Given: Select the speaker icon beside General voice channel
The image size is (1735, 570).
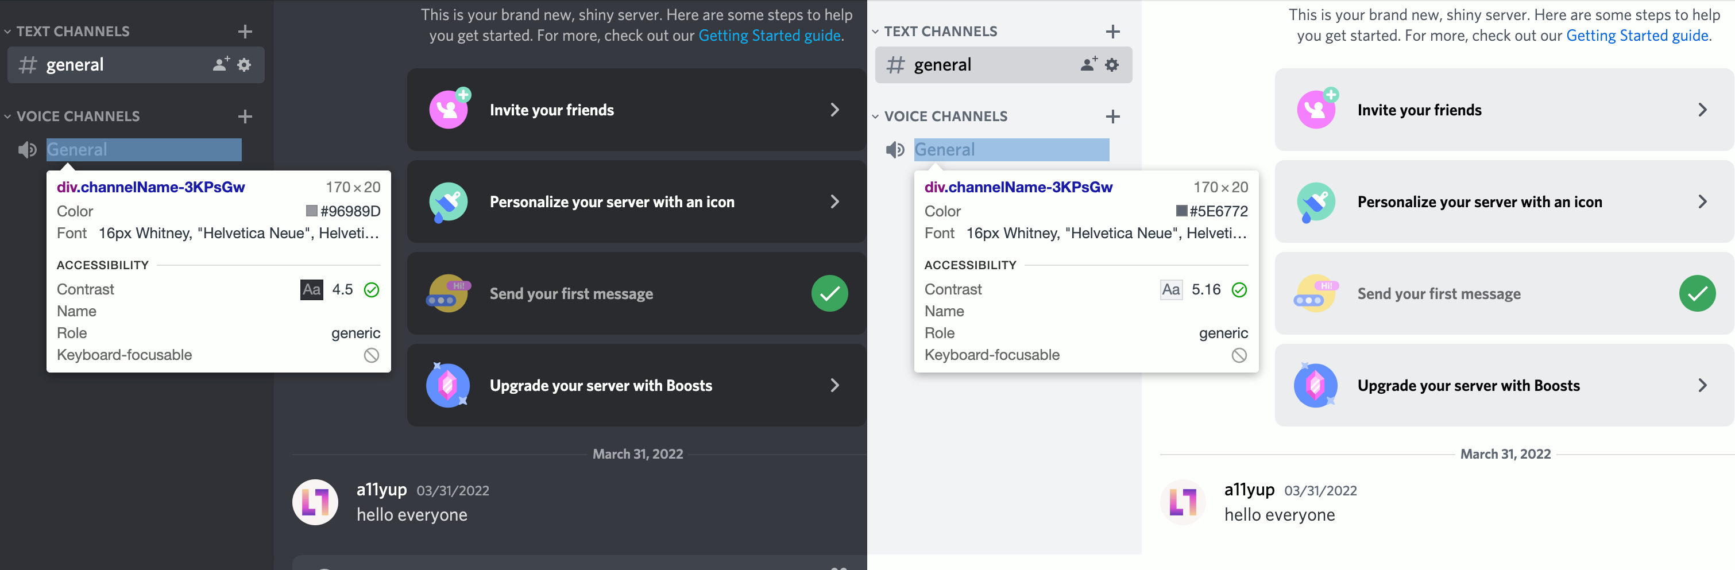Looking at the screenshot, I should pos(27,149).
